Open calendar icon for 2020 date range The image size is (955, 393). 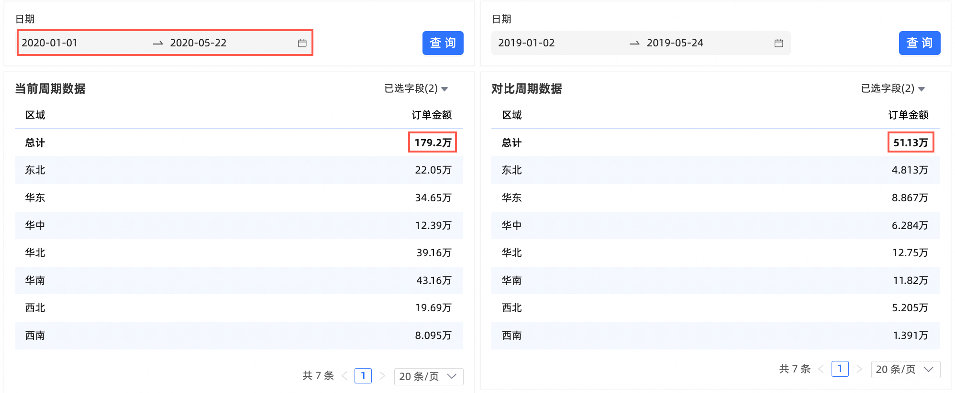click(302, 43)
